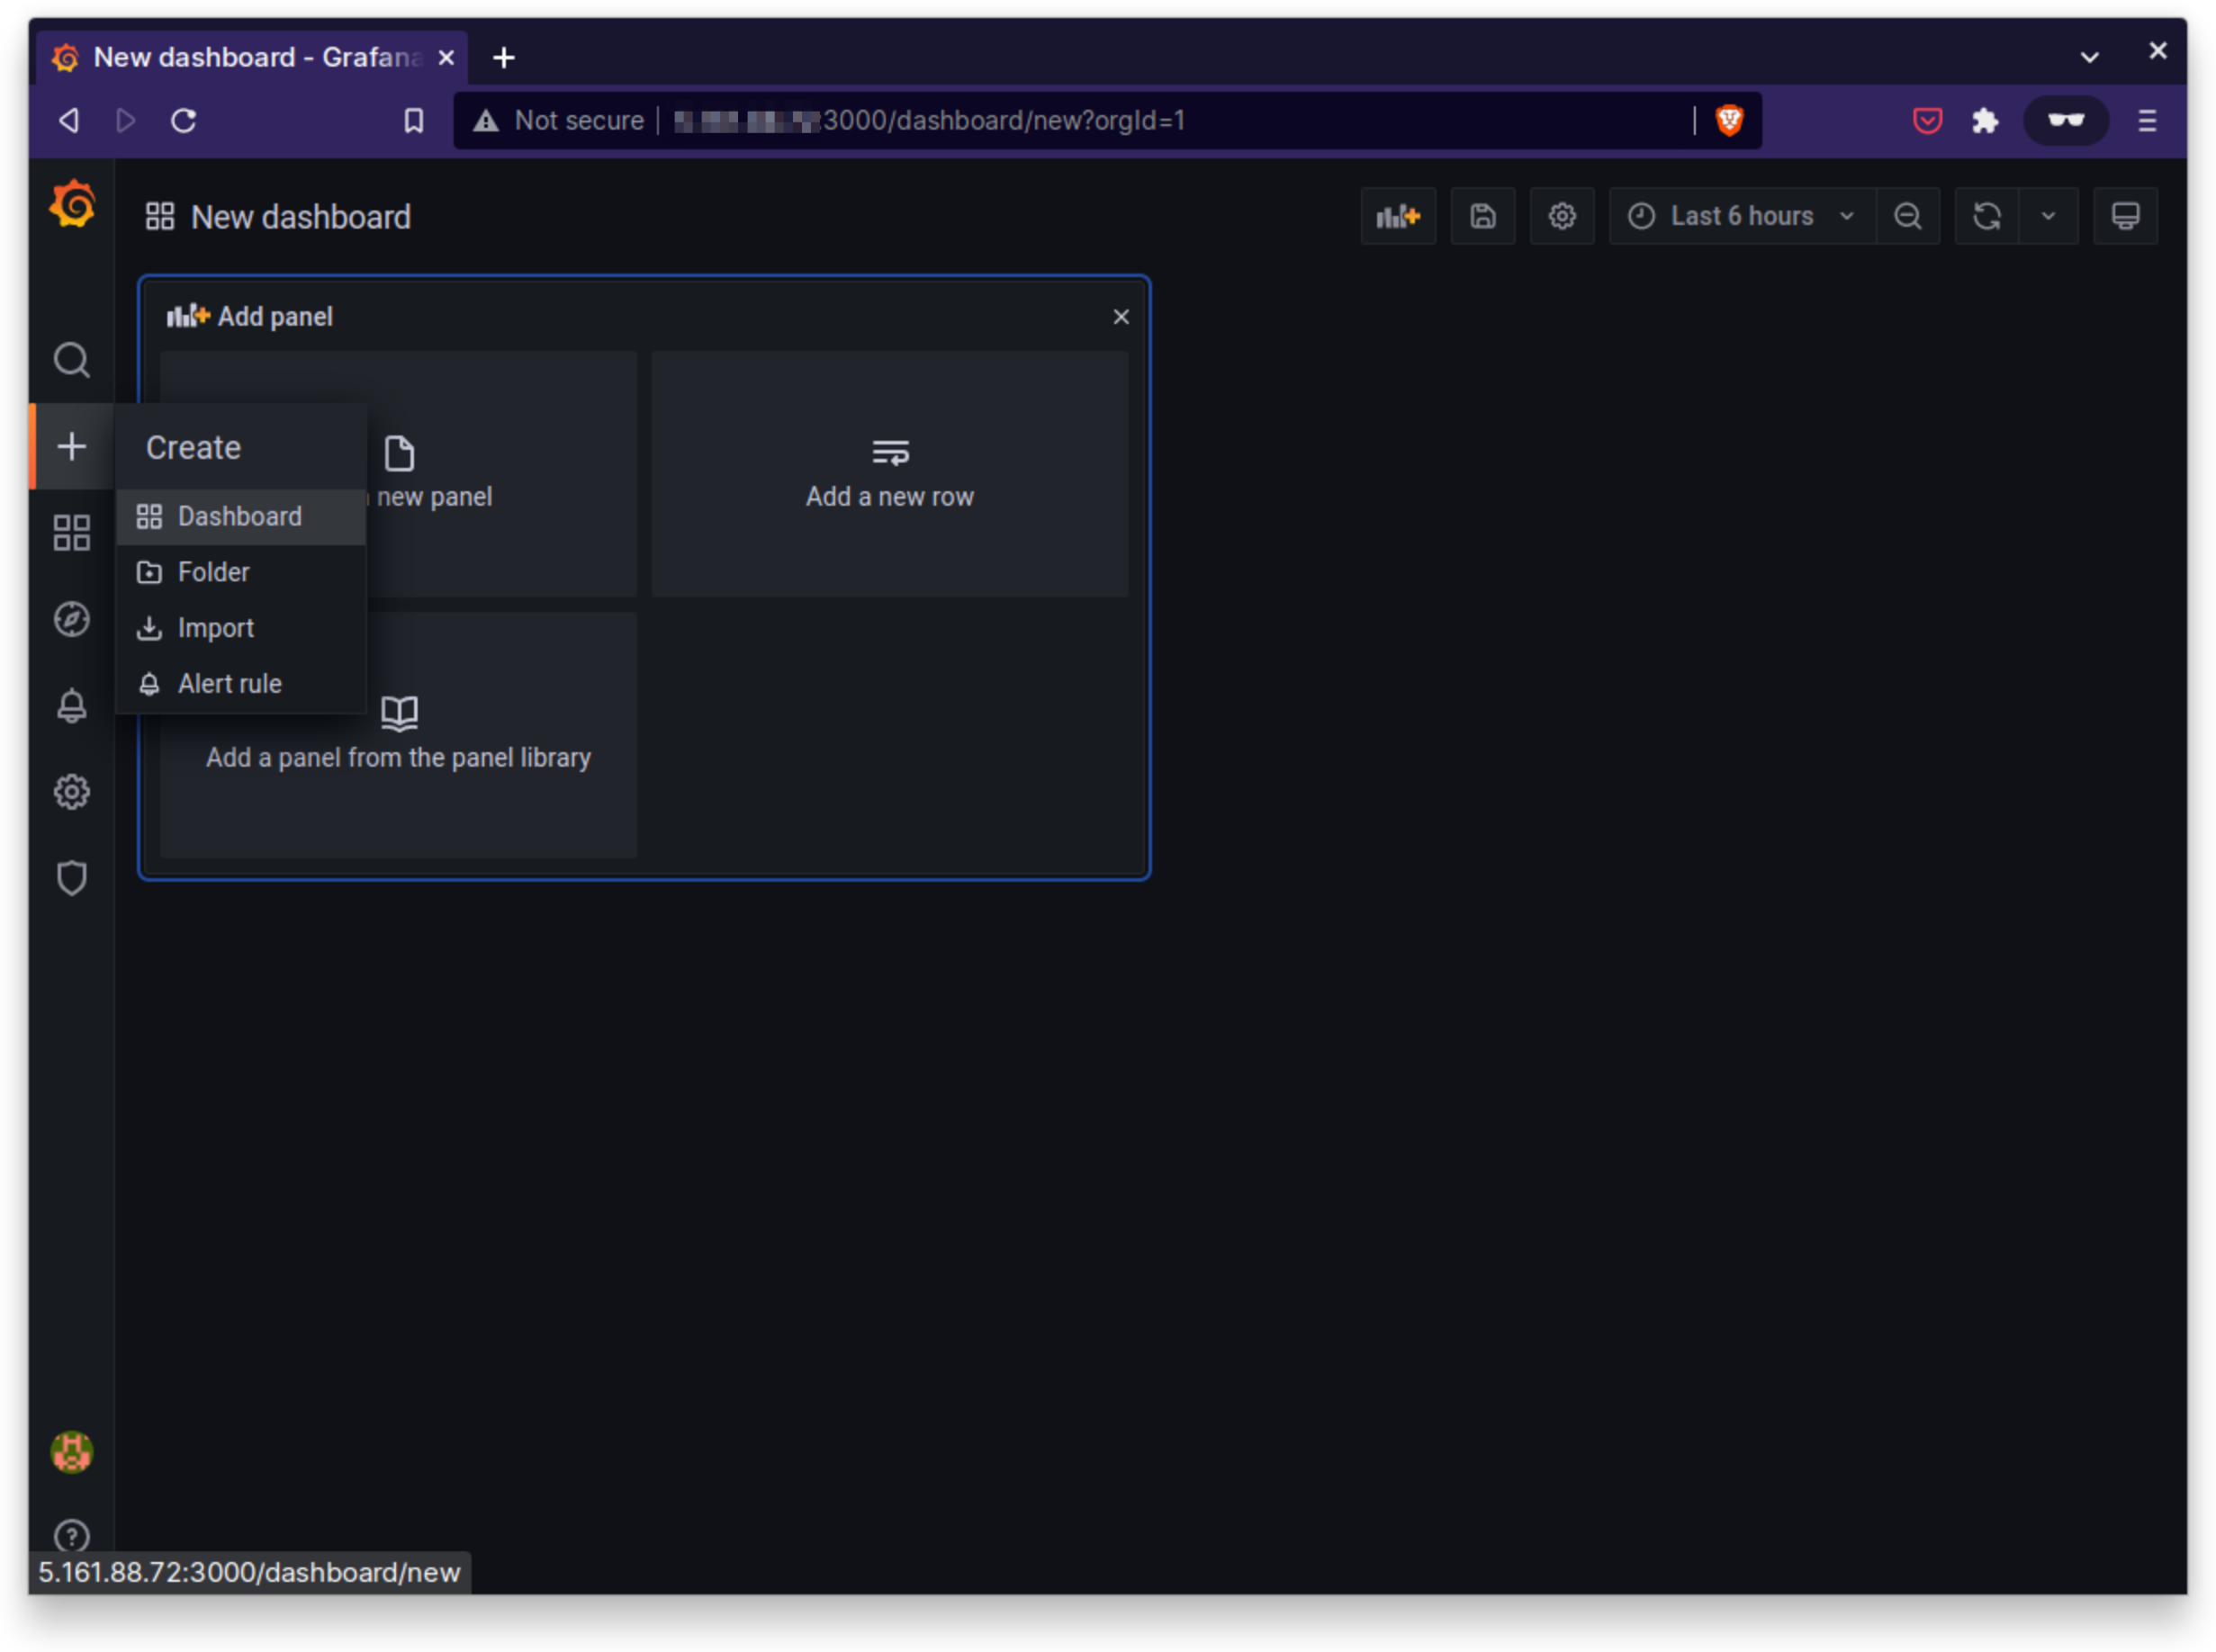
Task: Select Dashboard from Create menu
Action: tap(238, 516)
